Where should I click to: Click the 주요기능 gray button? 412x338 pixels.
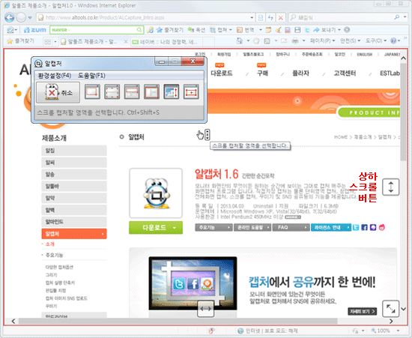tap(214, 228)
